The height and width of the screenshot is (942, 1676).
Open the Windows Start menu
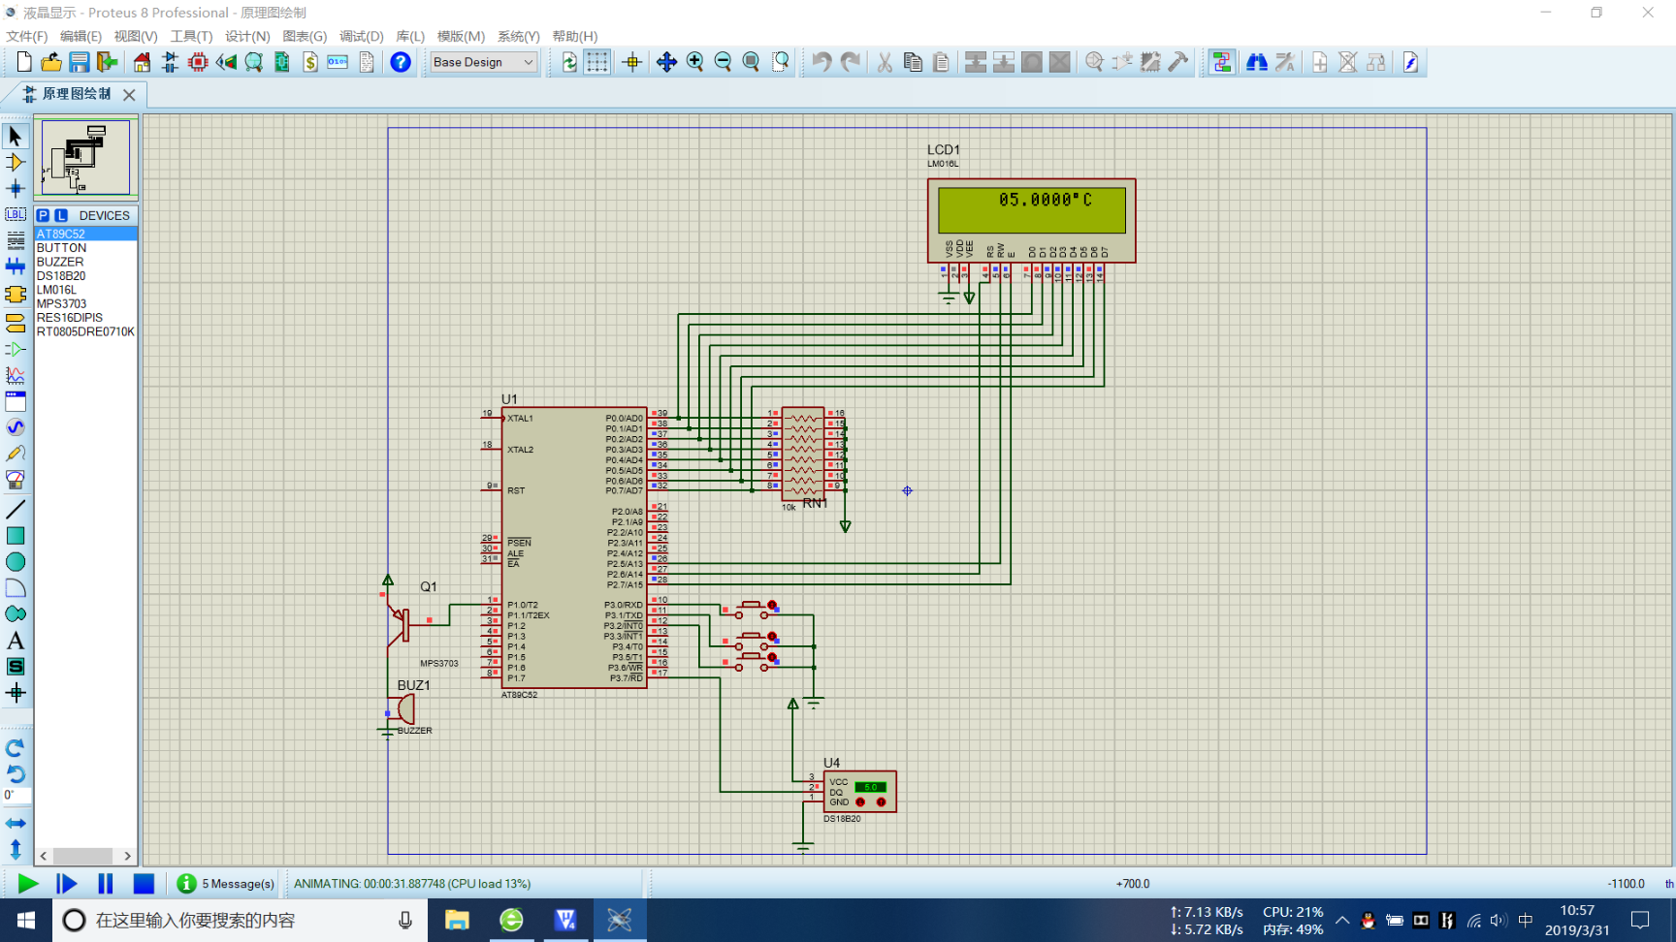[x=26, y=921]
